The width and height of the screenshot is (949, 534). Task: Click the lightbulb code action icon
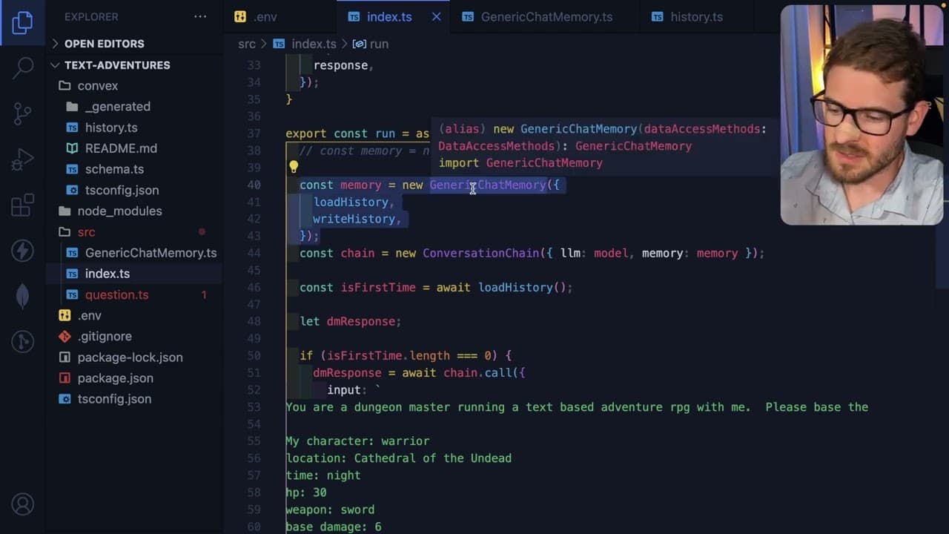click(294, 168)
